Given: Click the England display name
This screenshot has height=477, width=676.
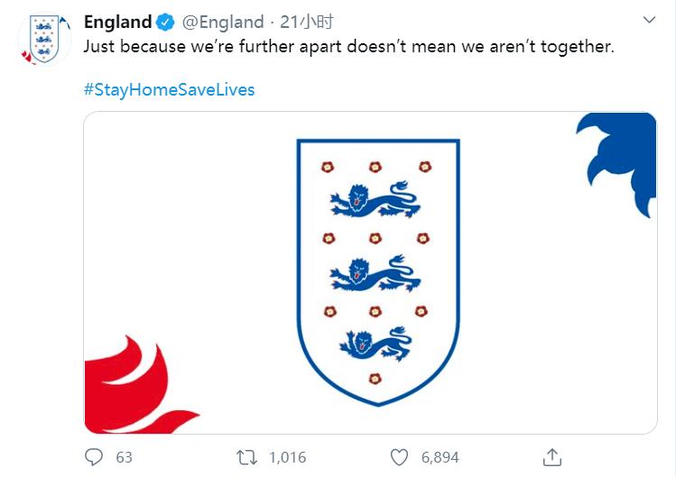Looking at the screenshot, I should coord(117,22).
